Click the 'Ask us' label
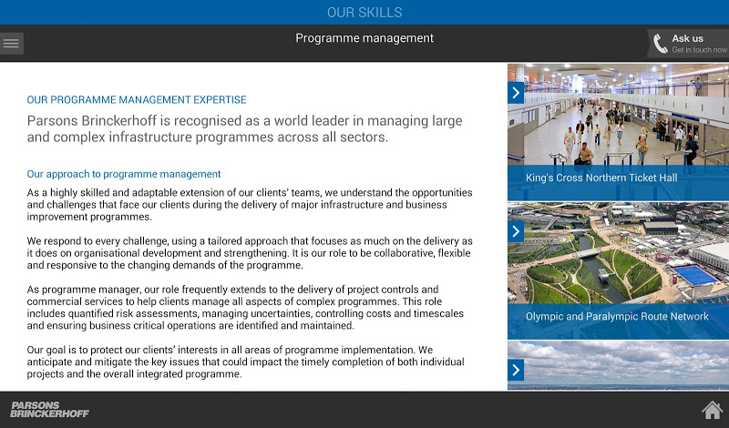The width and height of the screenshot is (729, 428). point(687,38)
